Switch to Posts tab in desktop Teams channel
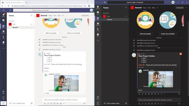 tap(145, 8)
